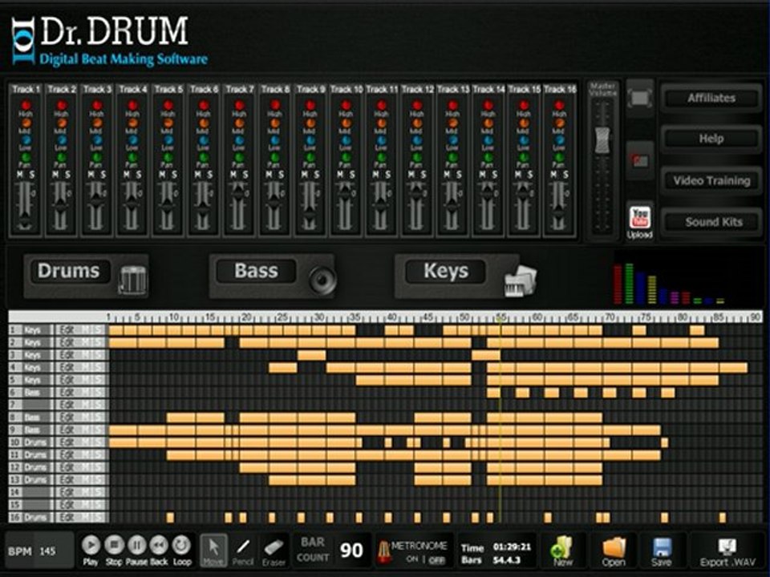Edit sequencer row 9 Bass
770x577 pixels.
pos(67,430)
